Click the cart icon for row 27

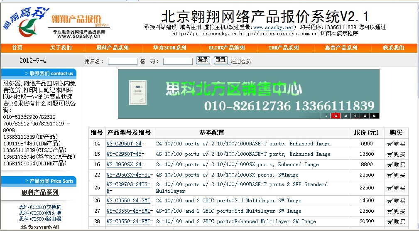click(x=390, y=211)
